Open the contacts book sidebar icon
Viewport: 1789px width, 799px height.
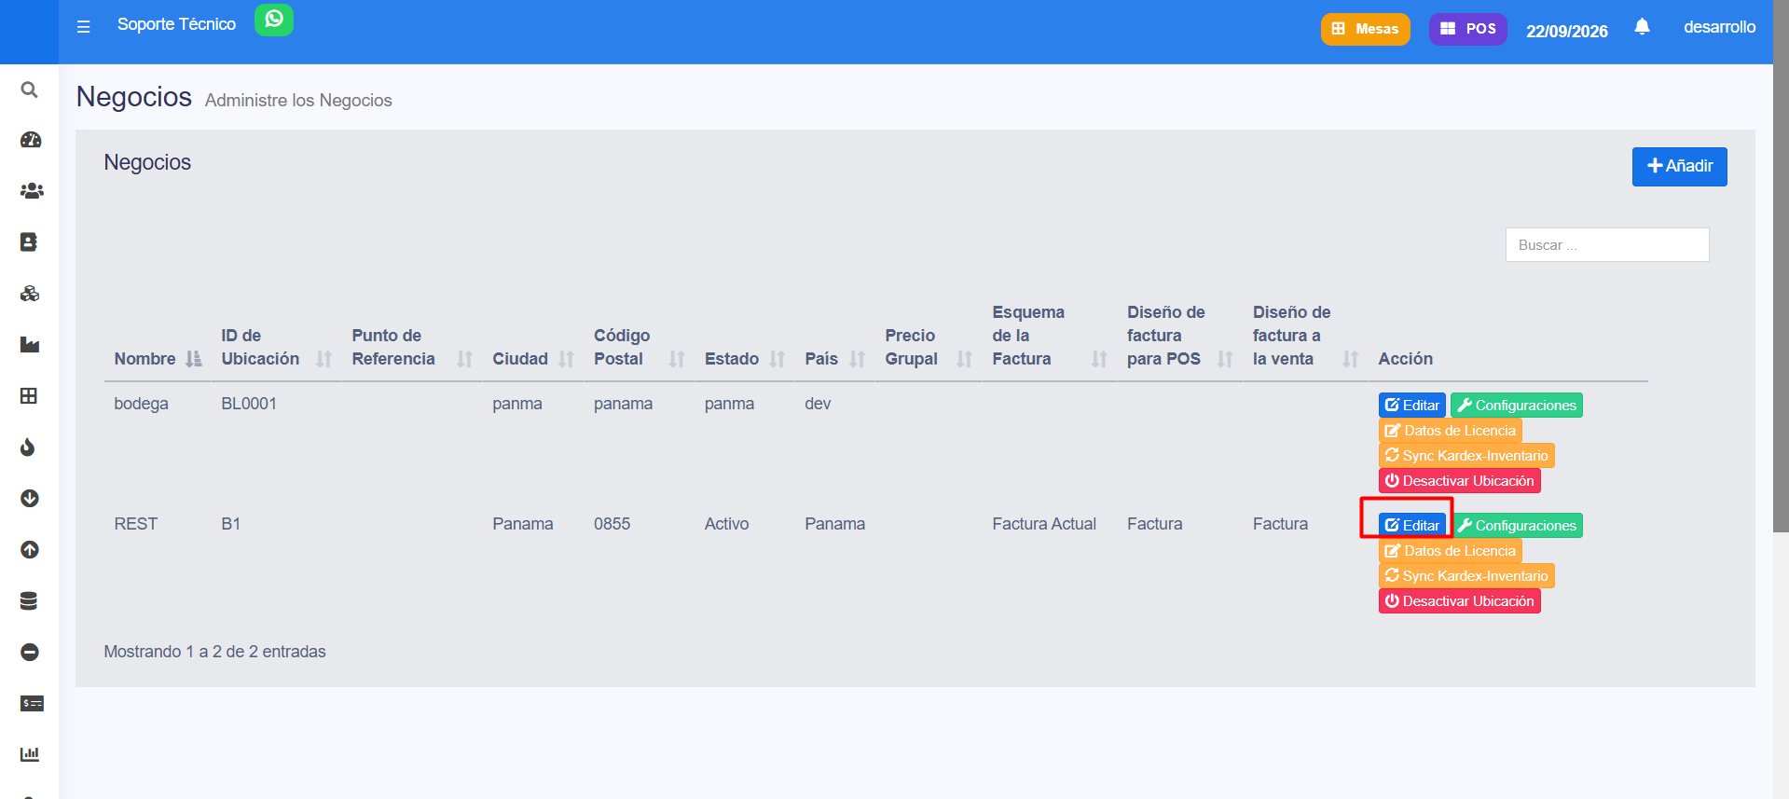click(30, 242)
